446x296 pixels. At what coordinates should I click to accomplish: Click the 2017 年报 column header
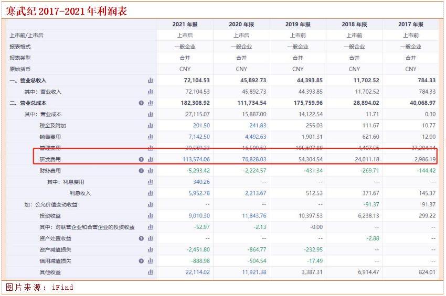tap(410, 24)
